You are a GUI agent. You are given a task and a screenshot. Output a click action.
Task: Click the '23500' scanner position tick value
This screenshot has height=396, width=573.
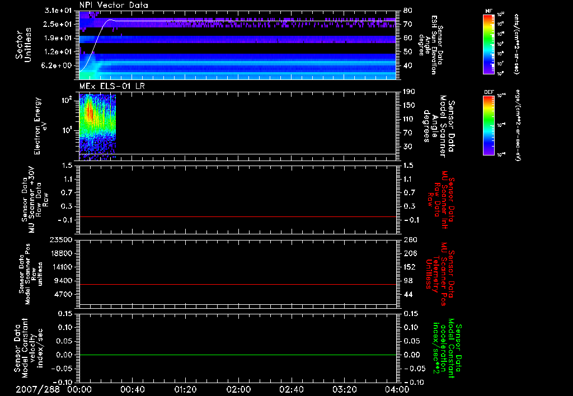60,239
